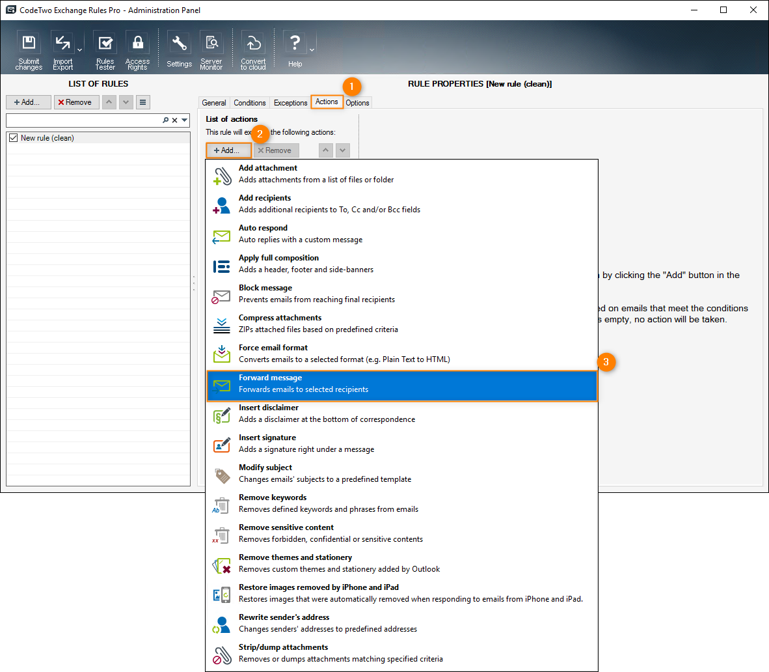The height and width of the screenshot is (672, 769).
Task: Switch to the General tab
Action: pos(214,103)
